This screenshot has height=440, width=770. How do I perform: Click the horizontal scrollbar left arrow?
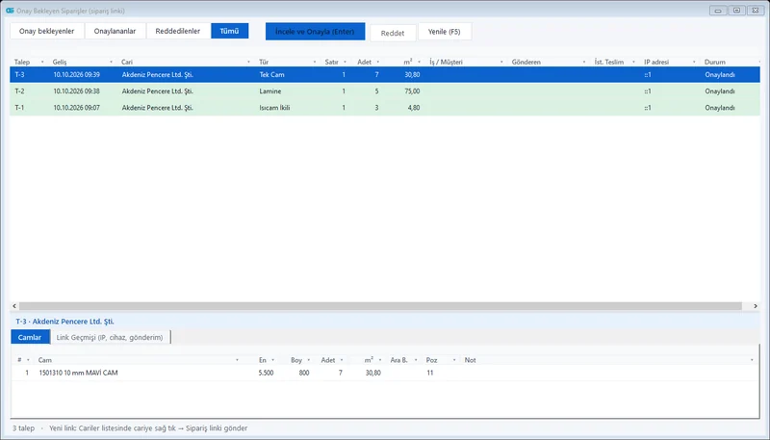pyautogui.click(x=14, y=306)
